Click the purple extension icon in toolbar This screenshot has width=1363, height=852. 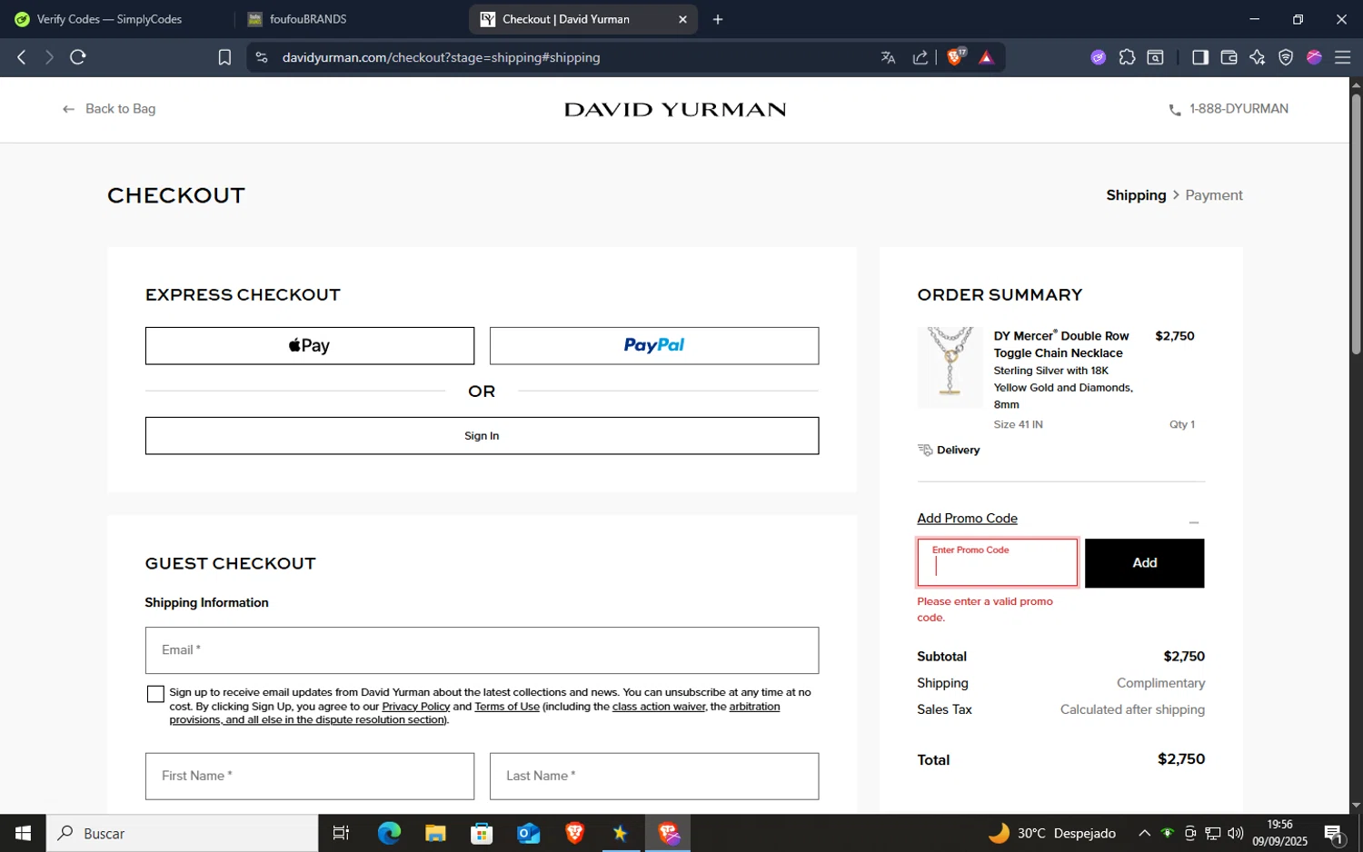pos(1098,57)
